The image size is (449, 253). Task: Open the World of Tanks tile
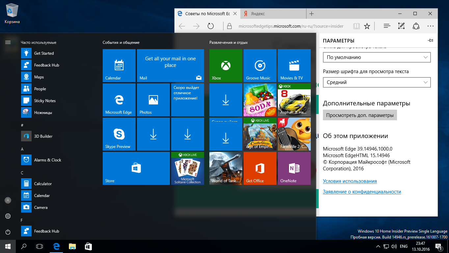pyautogui.click(x=226, y=168)
